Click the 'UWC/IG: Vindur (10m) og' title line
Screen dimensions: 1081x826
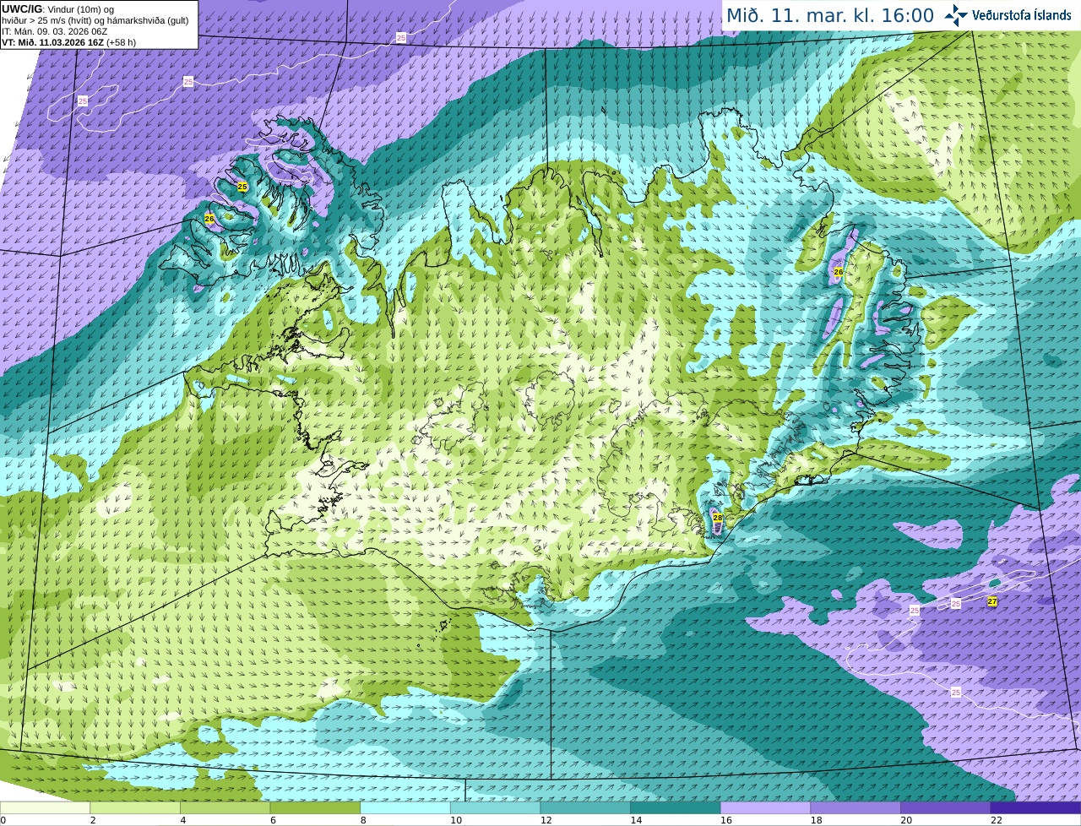click(x=58, y=9)
